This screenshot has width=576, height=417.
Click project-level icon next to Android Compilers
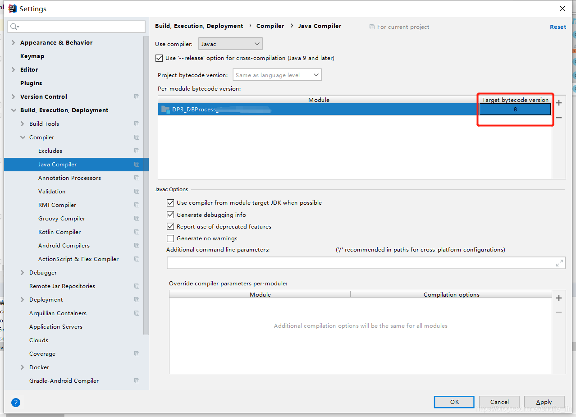point(137,245)
